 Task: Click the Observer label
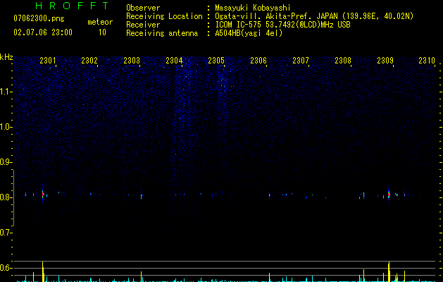[143, 8]
